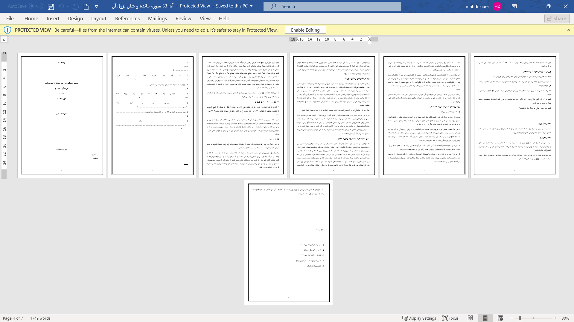Click the Share button

[557, 19]
